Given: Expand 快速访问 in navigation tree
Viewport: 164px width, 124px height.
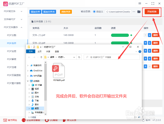Looking at the screenshot, I should coord(28,65).
